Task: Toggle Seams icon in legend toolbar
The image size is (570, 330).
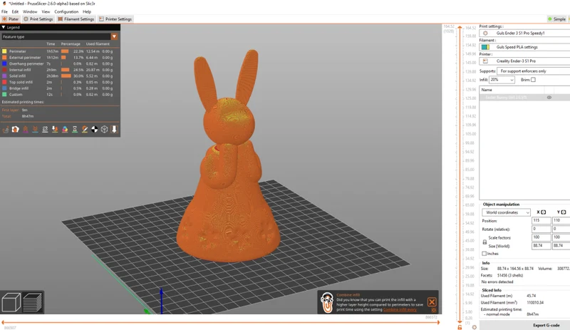Action: point(45,129)
